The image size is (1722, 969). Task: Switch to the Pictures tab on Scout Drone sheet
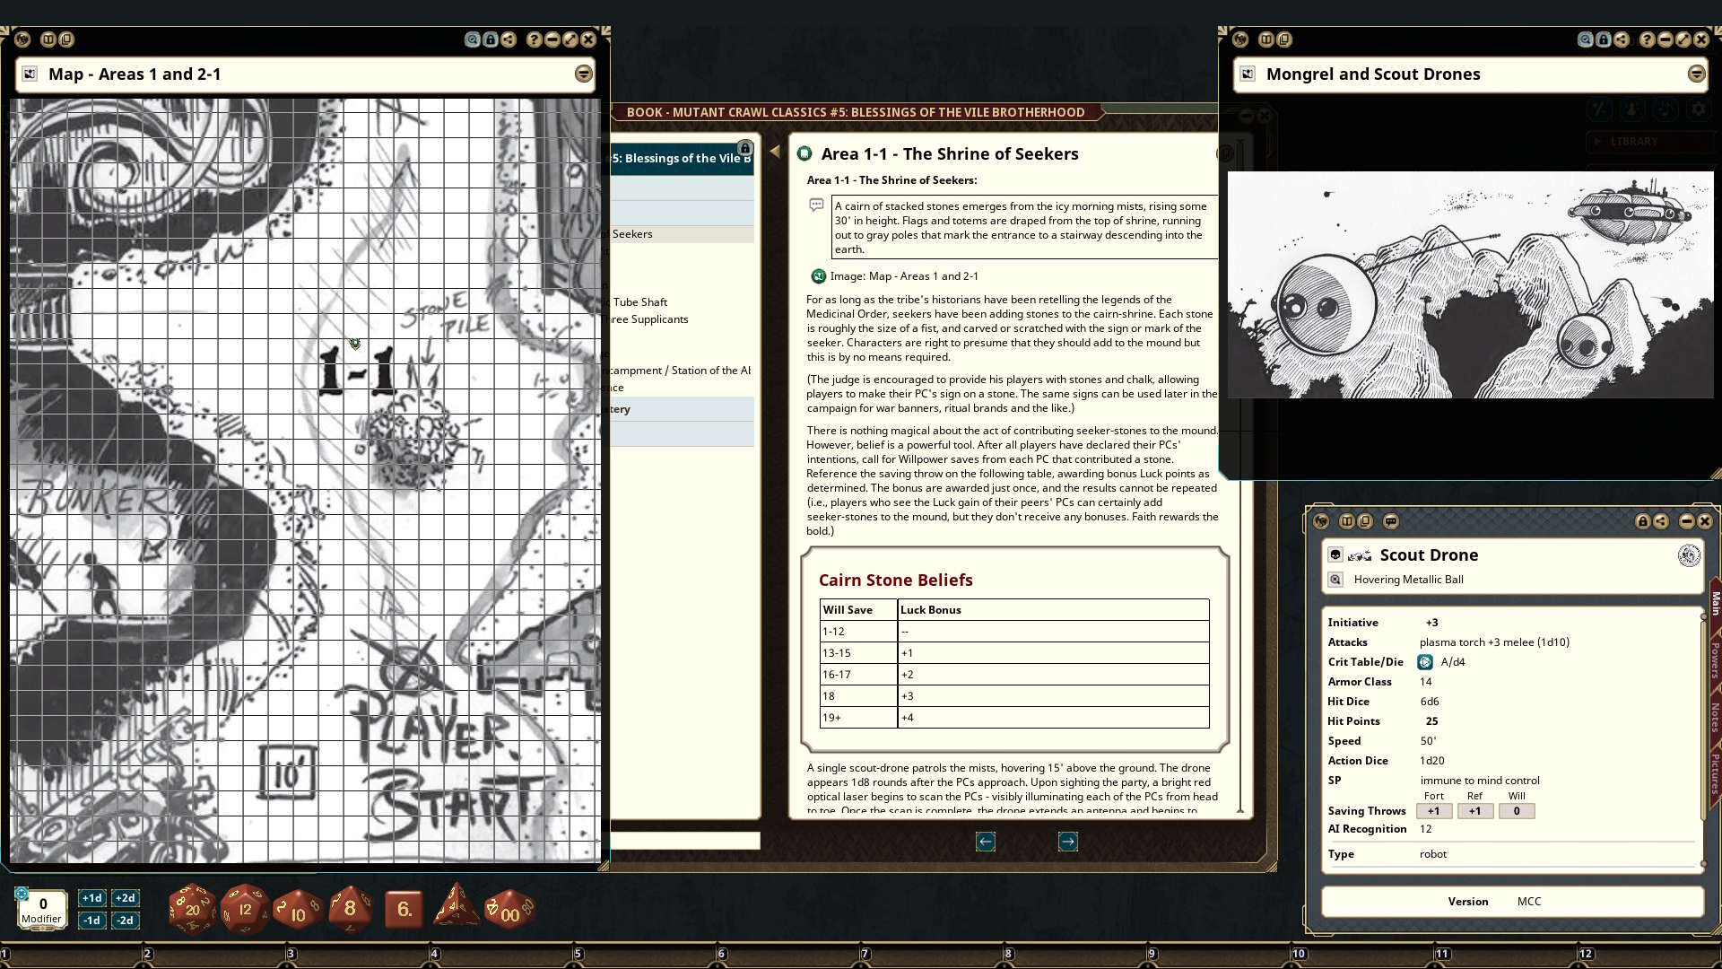point(1715,773)
